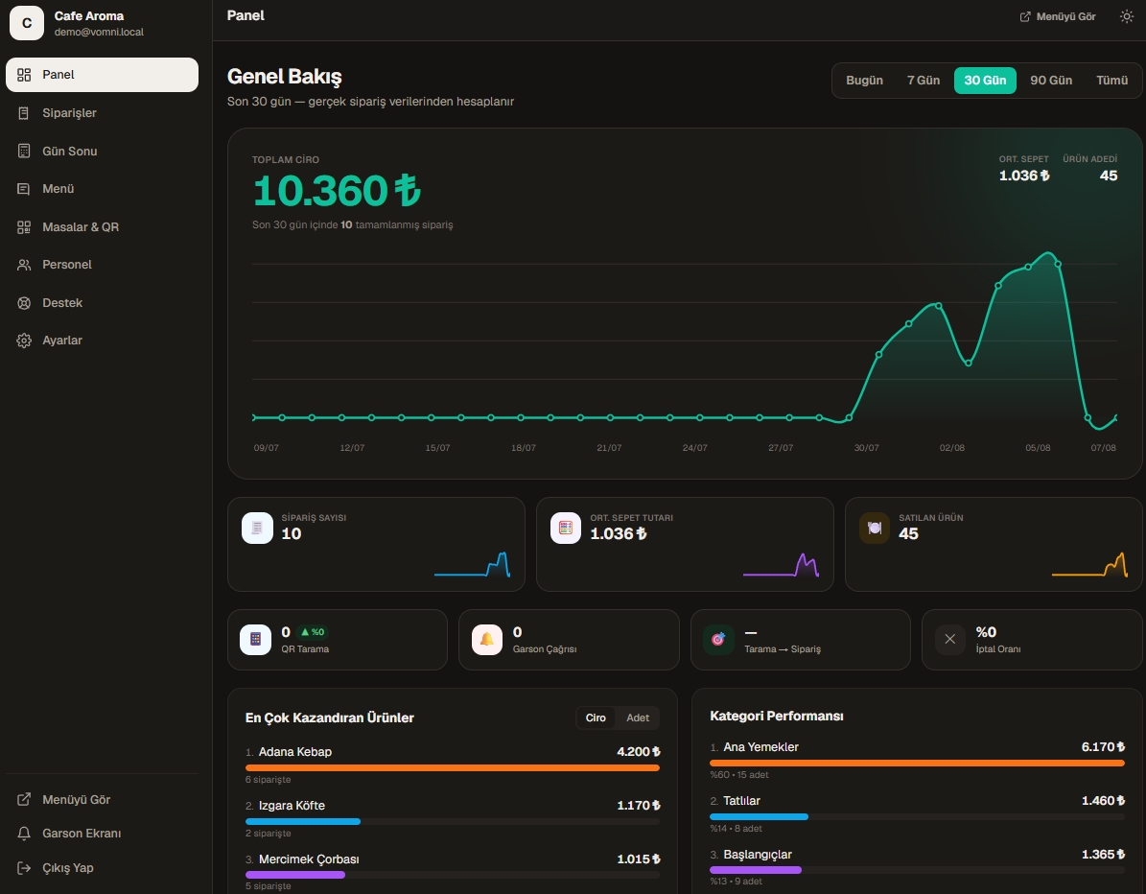Click the Destek lifebuoy icon
The height and width of the screenshot is (894, 1146).
coord(24,302)
